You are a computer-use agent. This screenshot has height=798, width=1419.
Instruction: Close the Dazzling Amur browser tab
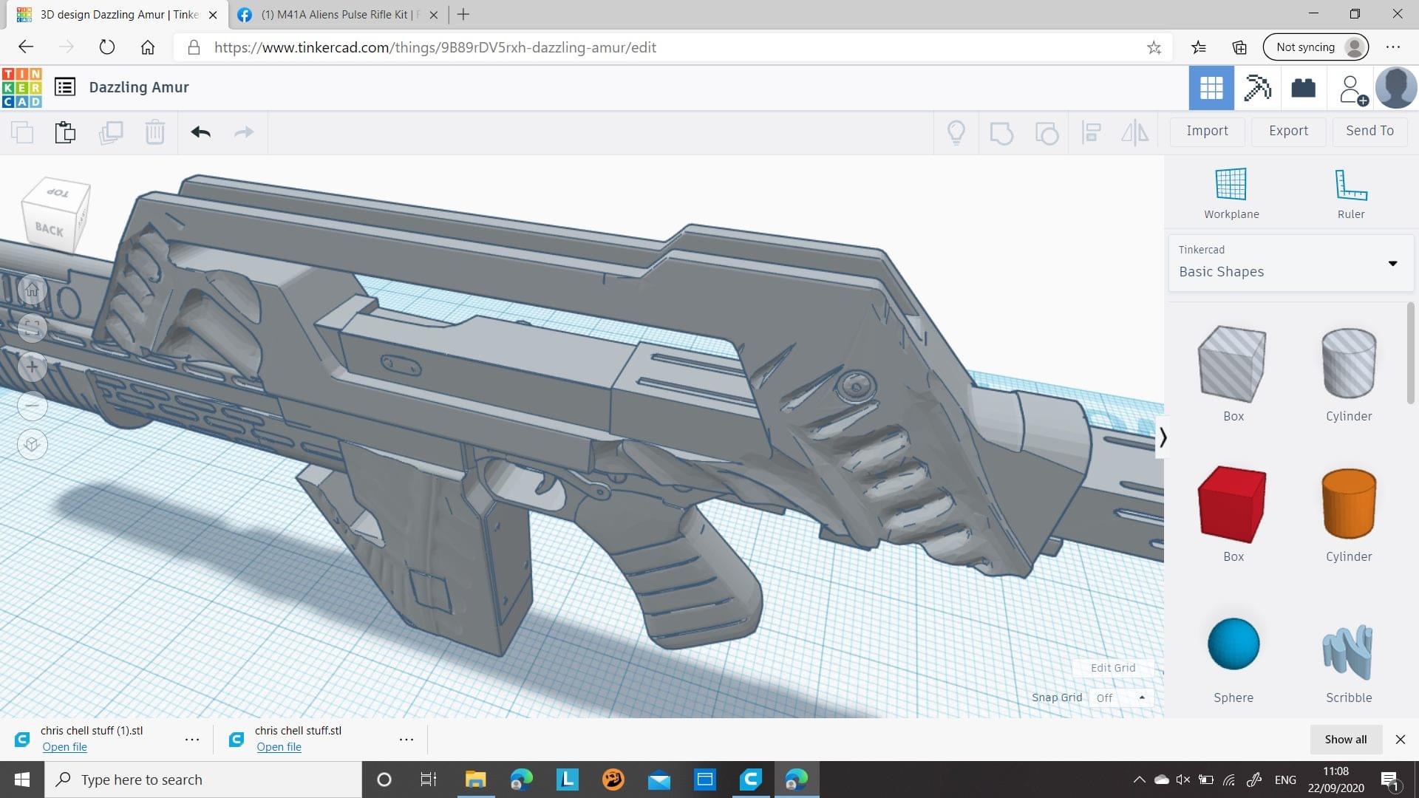[213, 15]
